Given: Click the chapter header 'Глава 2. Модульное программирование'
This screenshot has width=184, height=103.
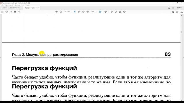Looking at the screenshot, I should (45, 55).
